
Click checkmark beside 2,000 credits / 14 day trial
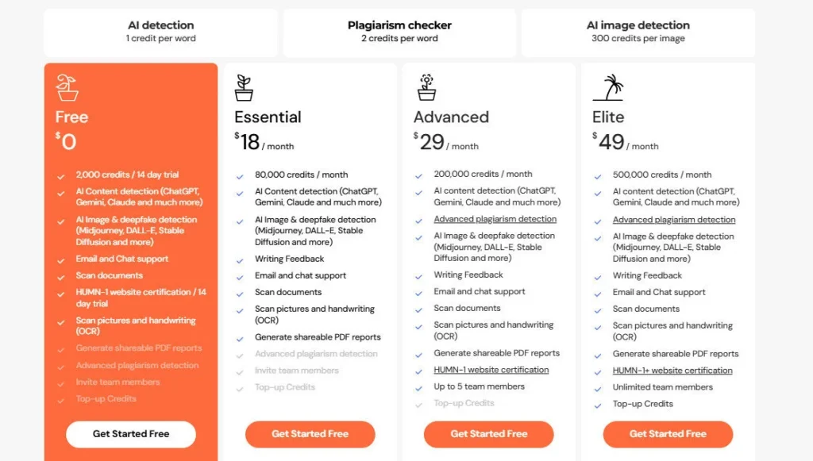tap(61, 175)
